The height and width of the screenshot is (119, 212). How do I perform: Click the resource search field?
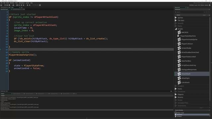189,12
